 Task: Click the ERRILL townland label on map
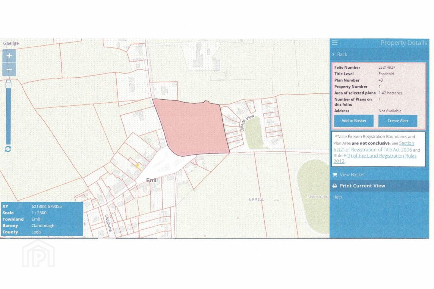(256, 199)
